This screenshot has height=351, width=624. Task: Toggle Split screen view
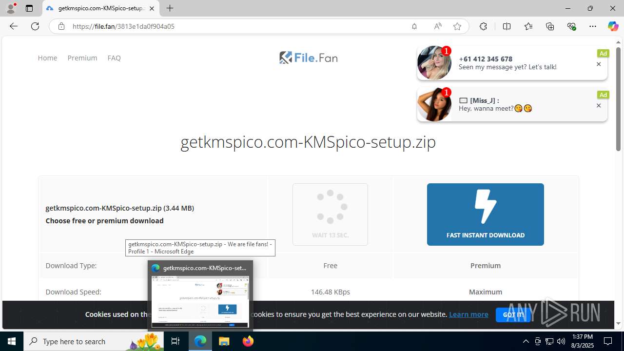click(x=507, y=26)
